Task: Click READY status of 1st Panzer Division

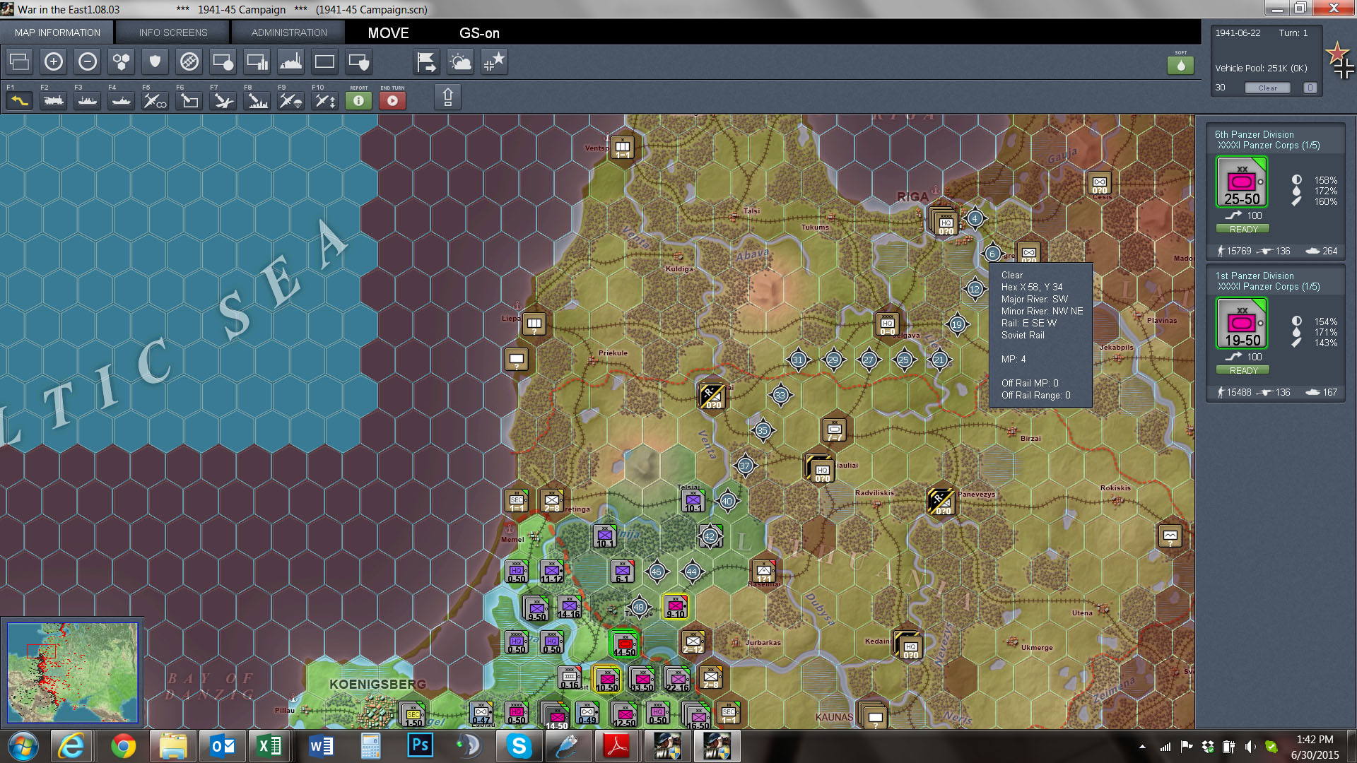Action: [1243, 370]
